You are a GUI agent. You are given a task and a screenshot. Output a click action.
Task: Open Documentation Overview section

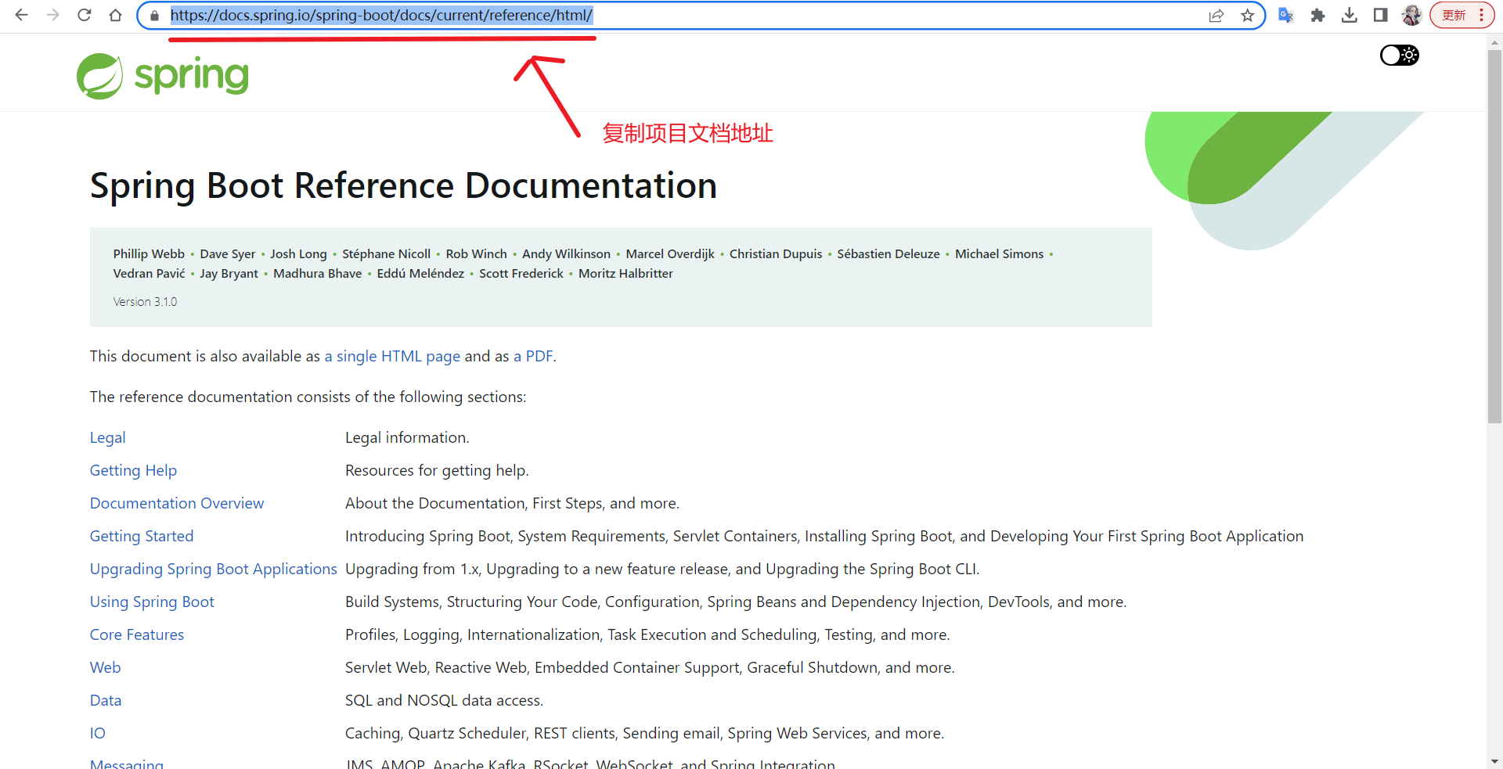click(177, 503)
